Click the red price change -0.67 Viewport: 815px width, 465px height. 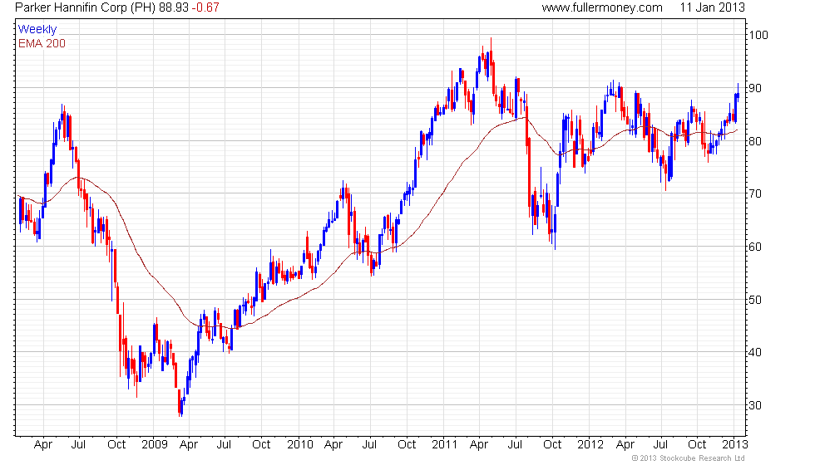(x=205, y=7)
